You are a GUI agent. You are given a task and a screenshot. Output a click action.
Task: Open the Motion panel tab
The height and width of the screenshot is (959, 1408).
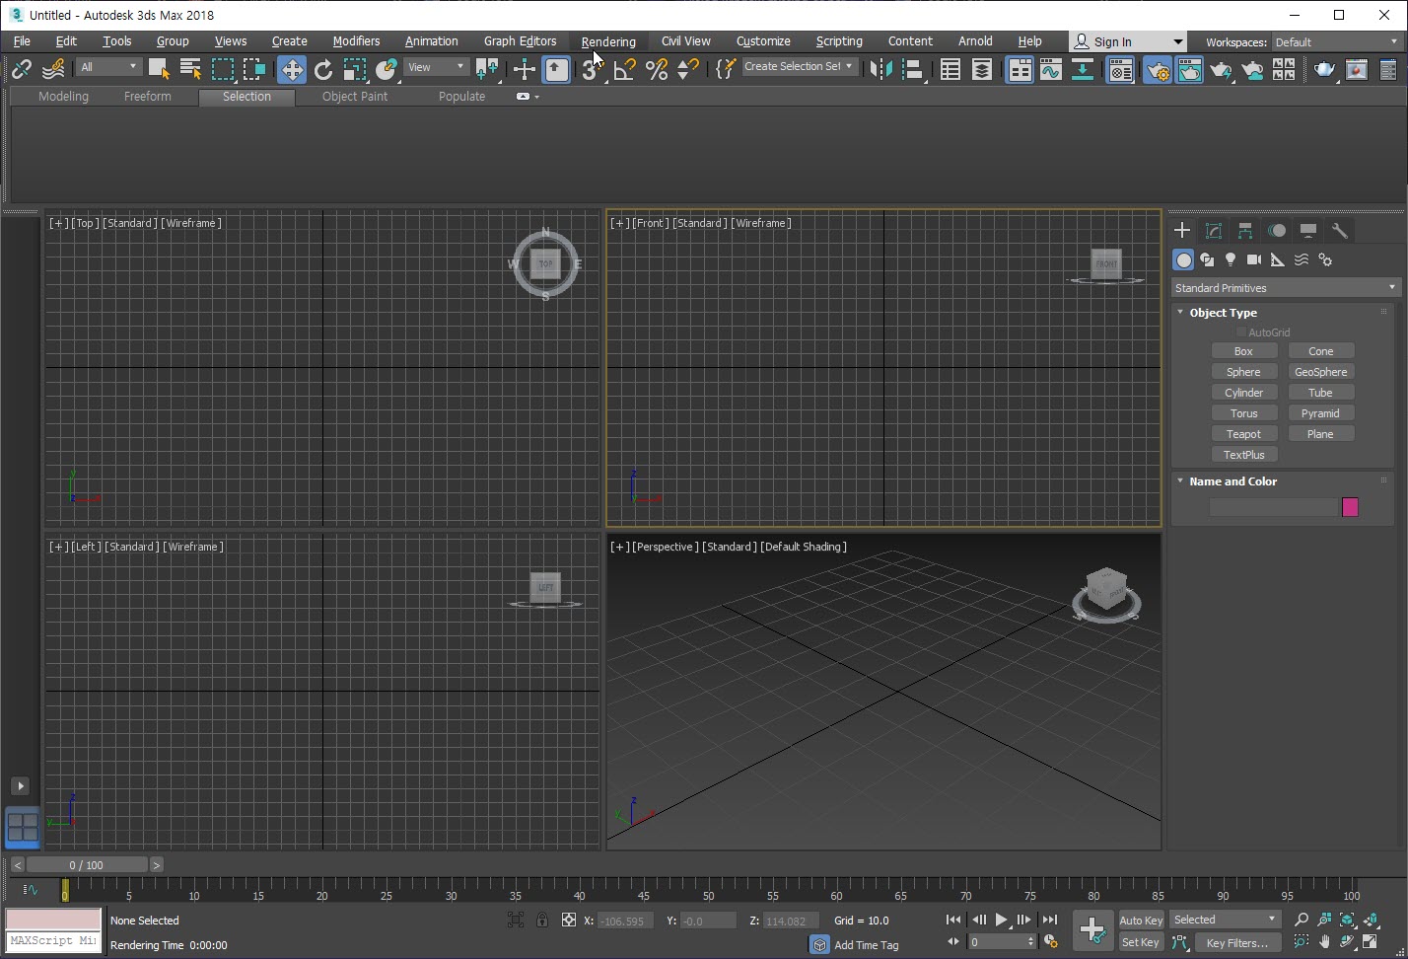[x=1277, y=231]
